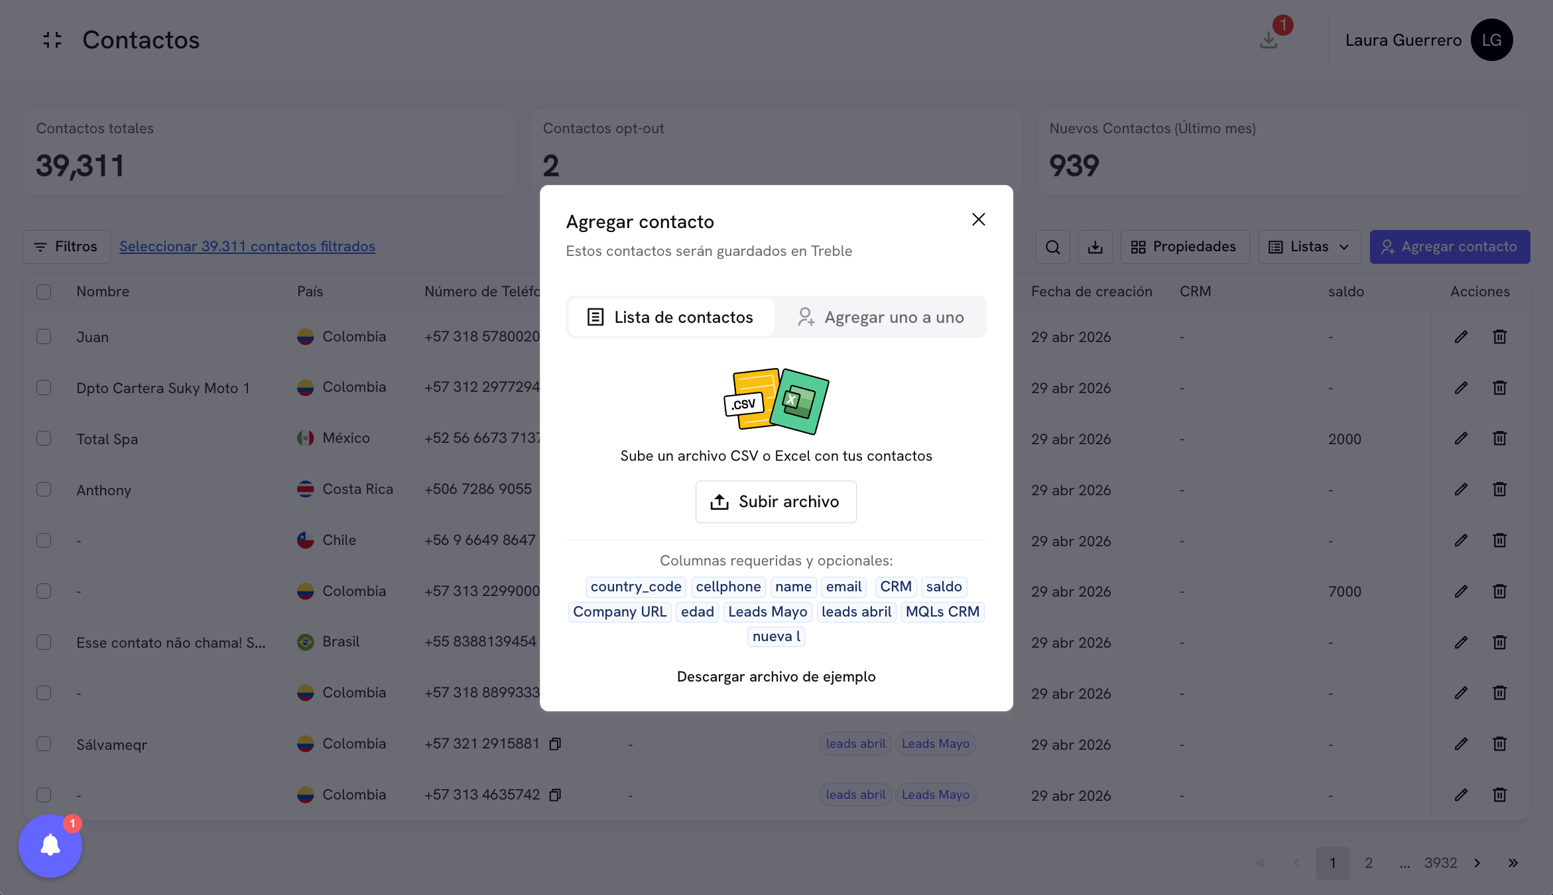Delete the Total Spa contact
This screenshot has height=895, width=1553.
1499,438
